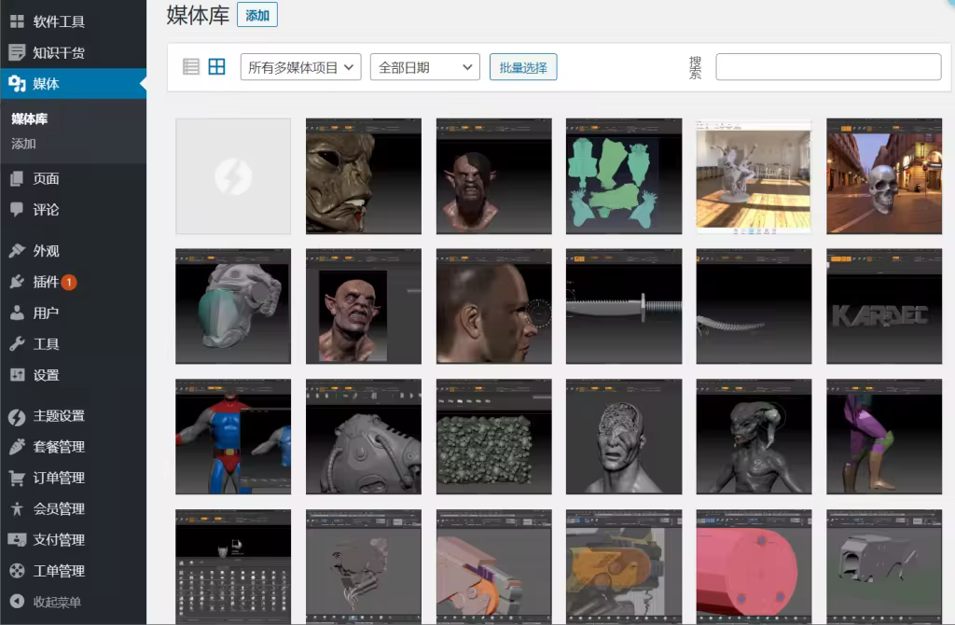955x625 pixels.
Task: Click the 主题设置 lightning icon
Action: pyautogui.click(x=17, y=417)
